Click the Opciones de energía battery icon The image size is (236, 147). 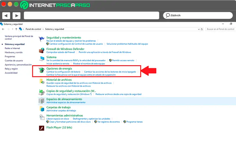point(42,70)
